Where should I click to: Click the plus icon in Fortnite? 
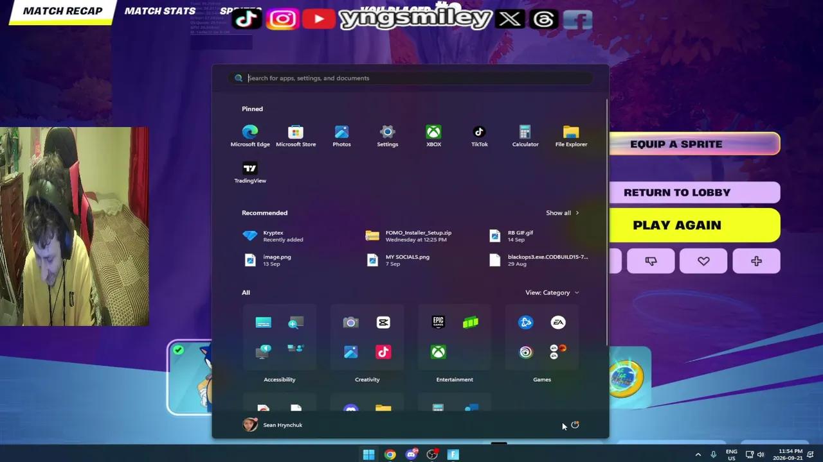pos(756,261)
